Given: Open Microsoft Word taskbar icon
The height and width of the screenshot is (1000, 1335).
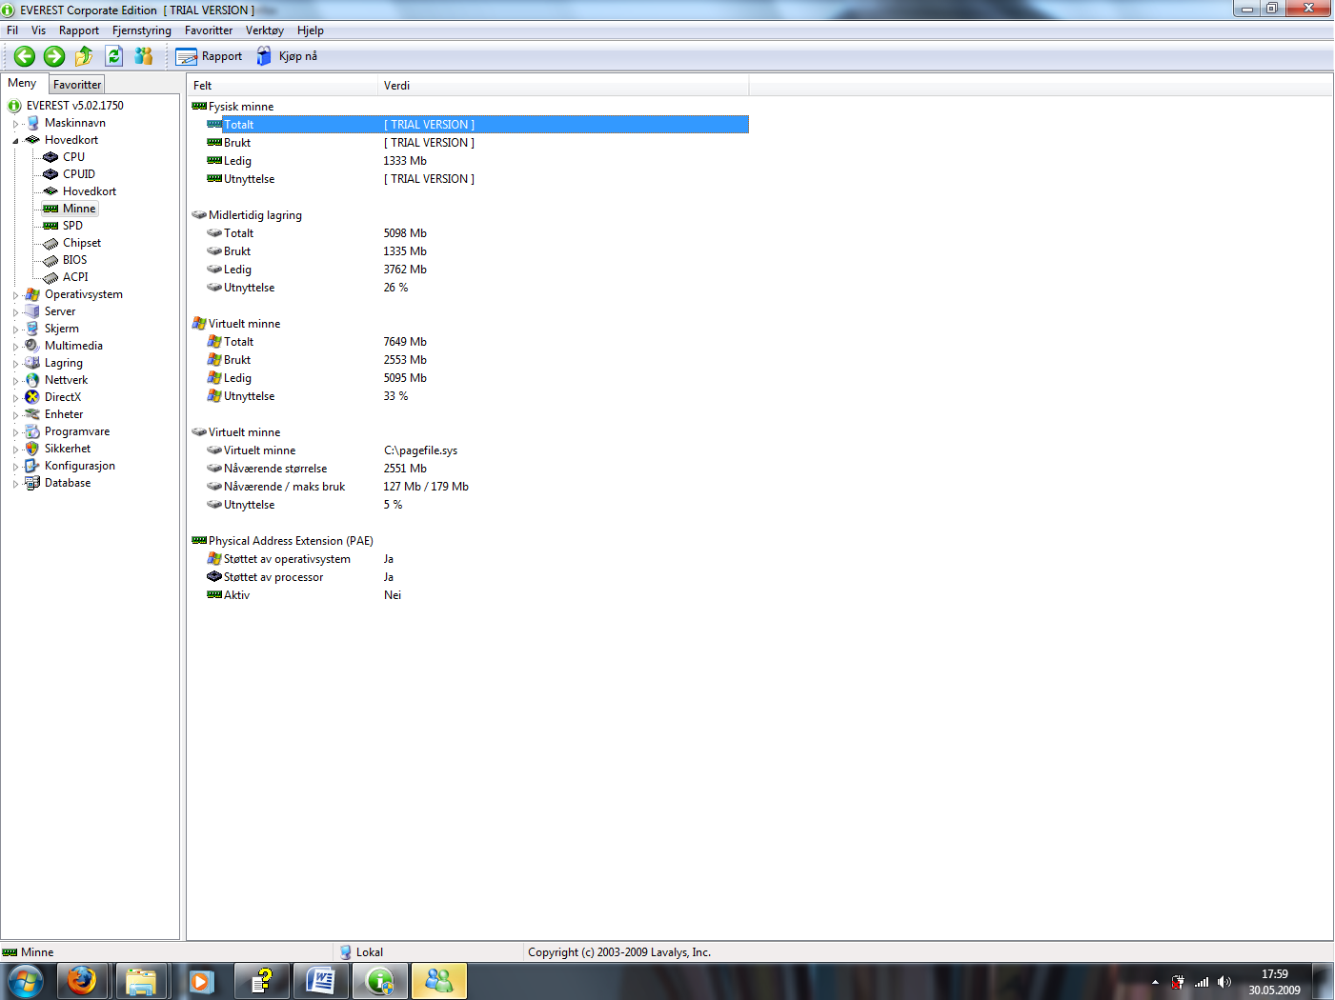Looking at the screenshot, I should (x=320, y=981).
